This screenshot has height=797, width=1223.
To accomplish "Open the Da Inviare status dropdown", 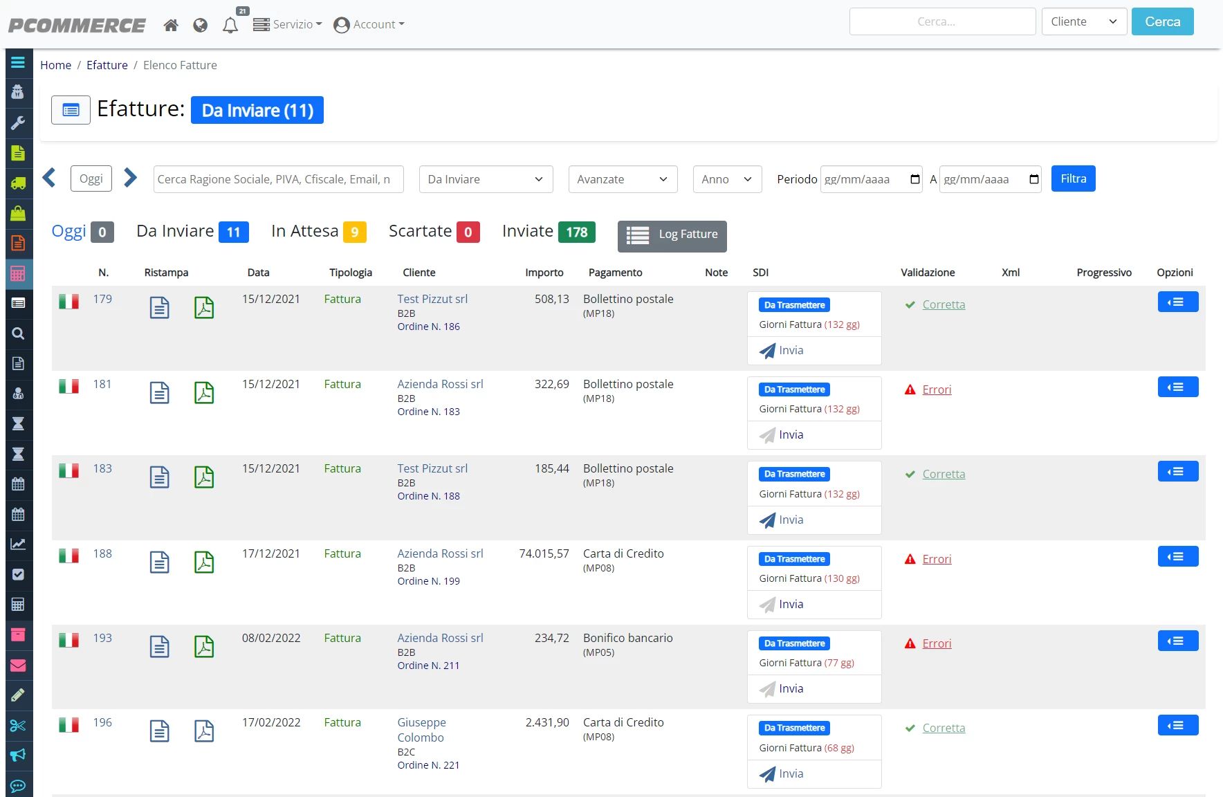I will pyautogui.click(x=486, y=179).
